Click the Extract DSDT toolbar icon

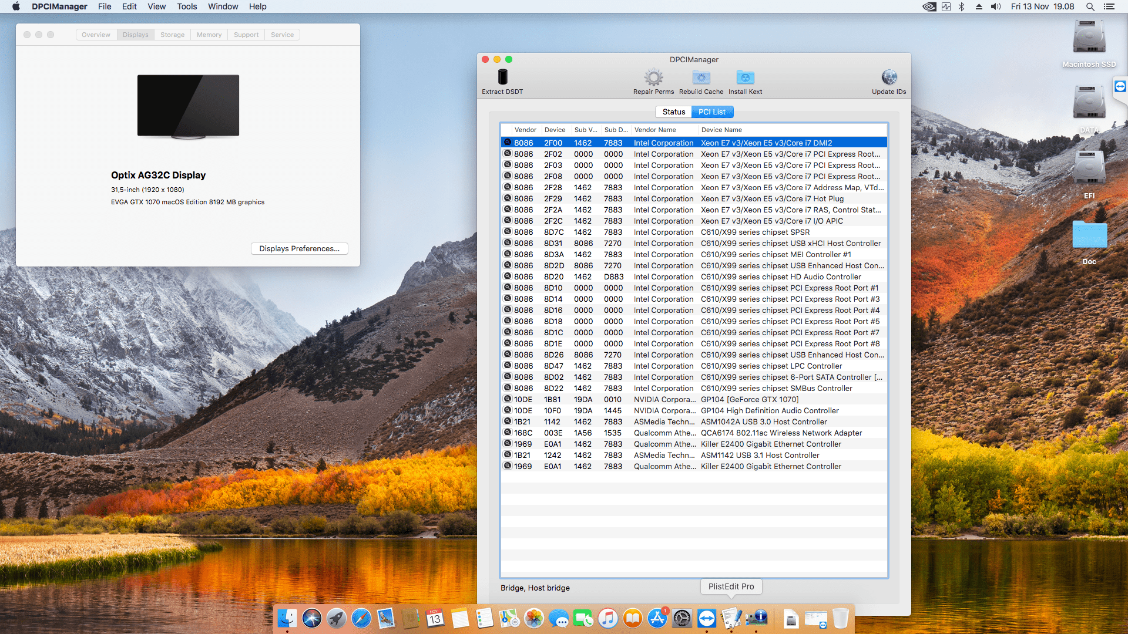(x=502, y=77)
